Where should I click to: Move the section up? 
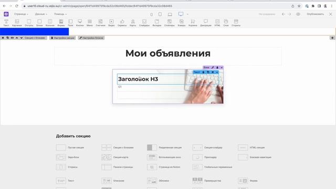point(17,38)
